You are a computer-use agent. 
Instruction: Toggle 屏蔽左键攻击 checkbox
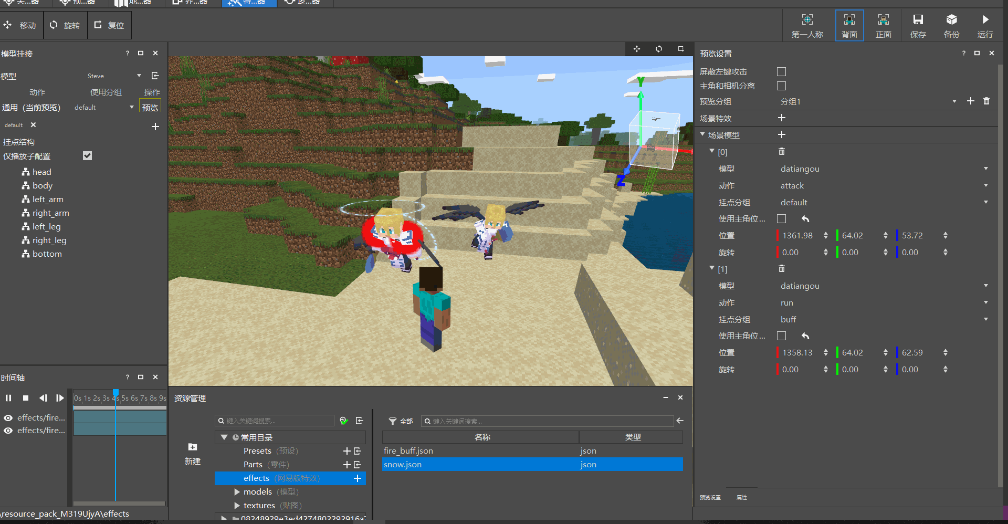pyautogui.click(x=781, y=71)
